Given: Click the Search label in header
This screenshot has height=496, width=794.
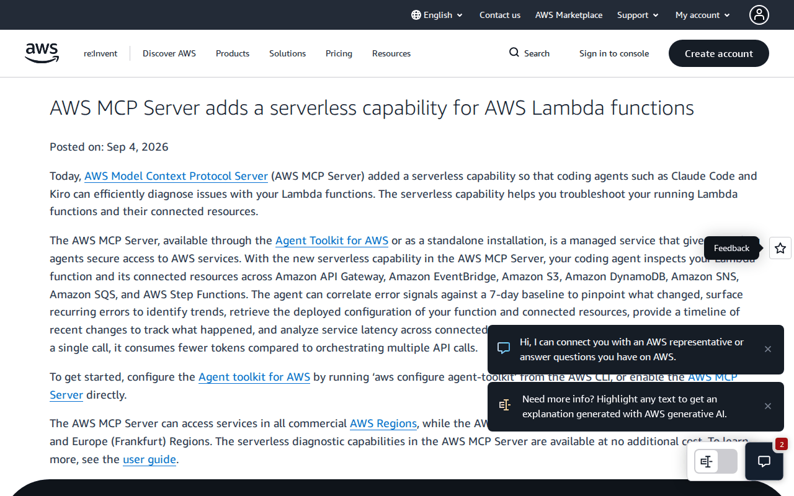Looking at the screenshot, I should (537, 53).
